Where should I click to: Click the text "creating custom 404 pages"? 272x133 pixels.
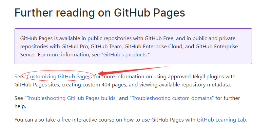pos(95,85)
